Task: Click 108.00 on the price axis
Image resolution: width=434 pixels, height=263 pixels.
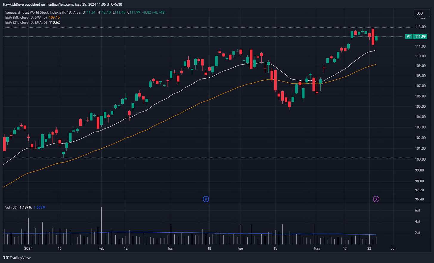Action: (420, 76)
